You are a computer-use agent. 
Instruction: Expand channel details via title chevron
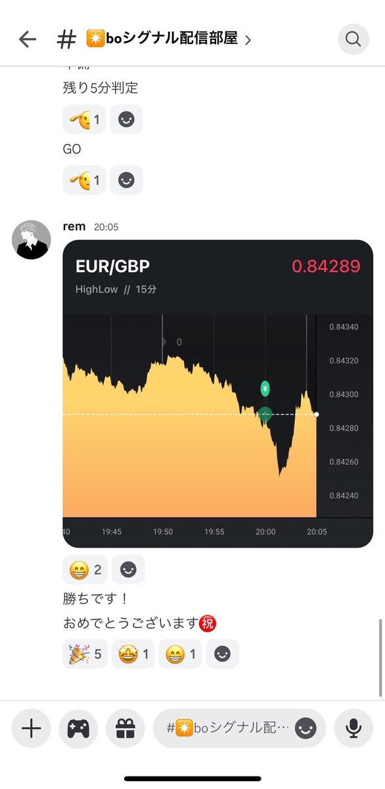click(248, 40)
